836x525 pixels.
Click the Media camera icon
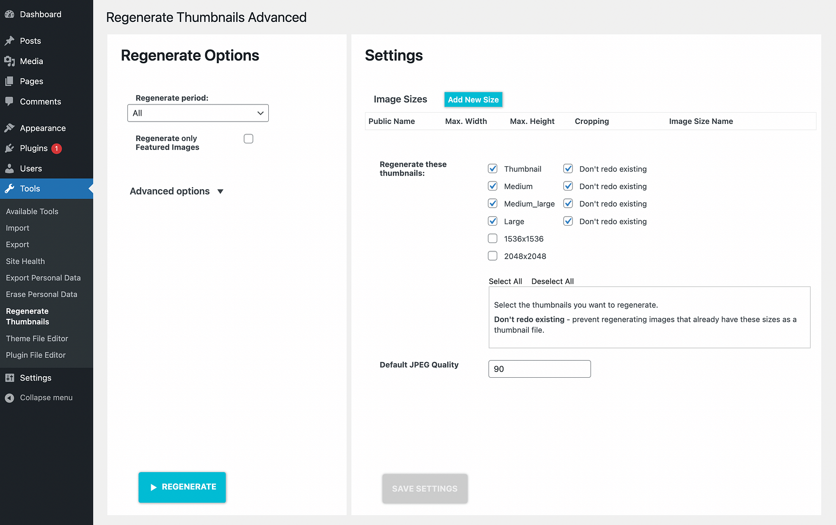pos(9,61)
